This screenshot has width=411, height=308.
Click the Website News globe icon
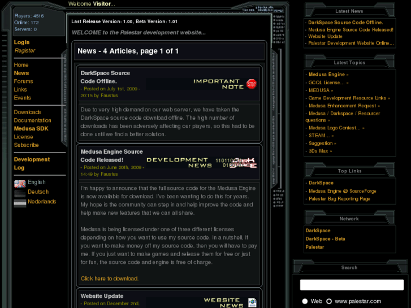click(252, 302)
